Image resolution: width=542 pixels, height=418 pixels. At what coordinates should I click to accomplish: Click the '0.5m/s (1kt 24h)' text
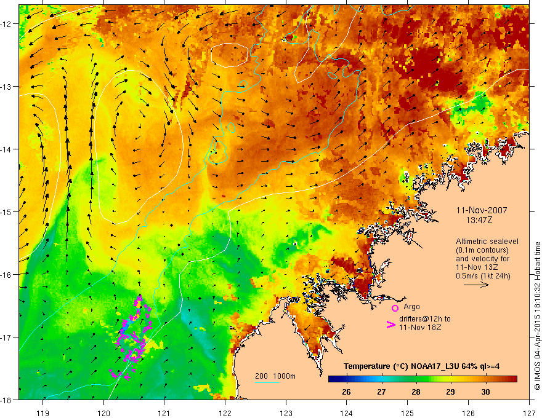483,276
